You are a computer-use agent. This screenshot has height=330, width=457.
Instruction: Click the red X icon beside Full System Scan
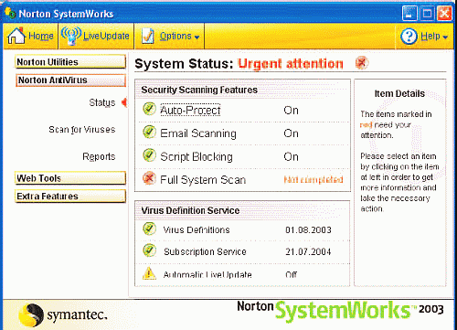coord(149,179)
